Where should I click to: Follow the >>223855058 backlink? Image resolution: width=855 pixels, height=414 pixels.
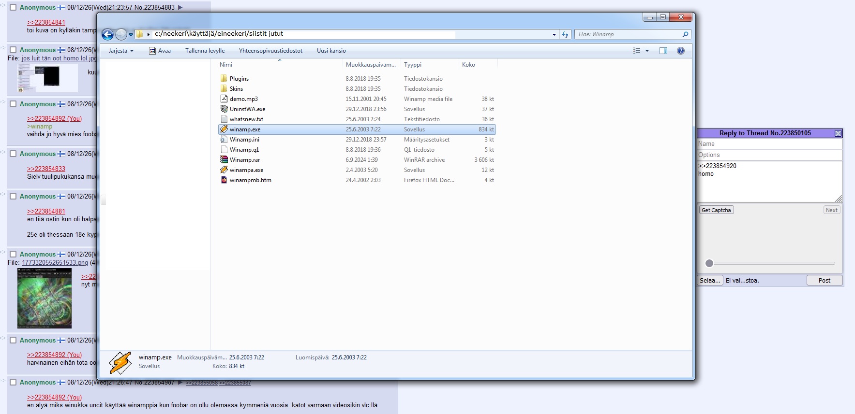[202, 383]
